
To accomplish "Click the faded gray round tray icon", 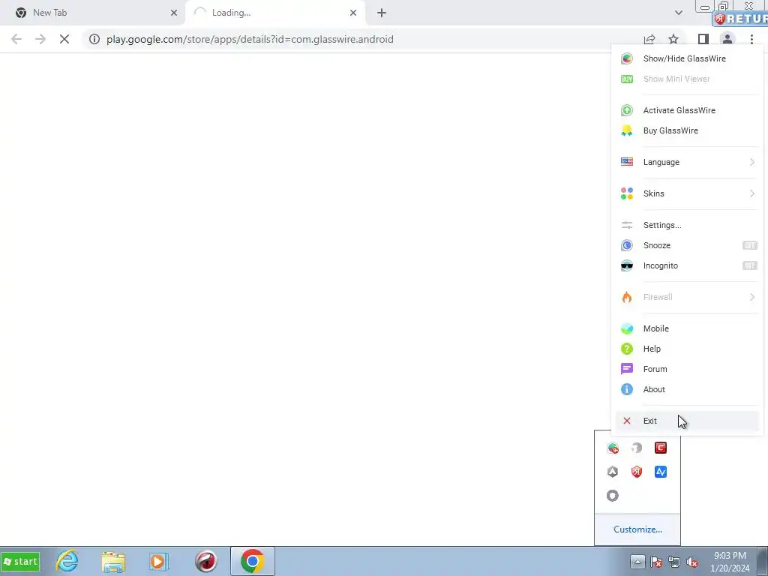I will (636, 448).
